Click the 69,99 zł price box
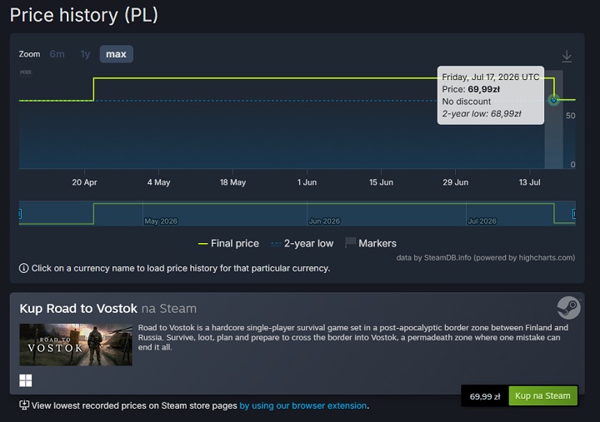Image resolution: width=600 pixels, height=422 pixels. tap(485, 396)
